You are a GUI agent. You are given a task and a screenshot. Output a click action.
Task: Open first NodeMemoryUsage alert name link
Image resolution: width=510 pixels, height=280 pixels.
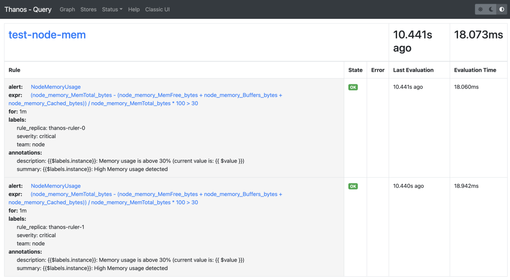(56, 87)
